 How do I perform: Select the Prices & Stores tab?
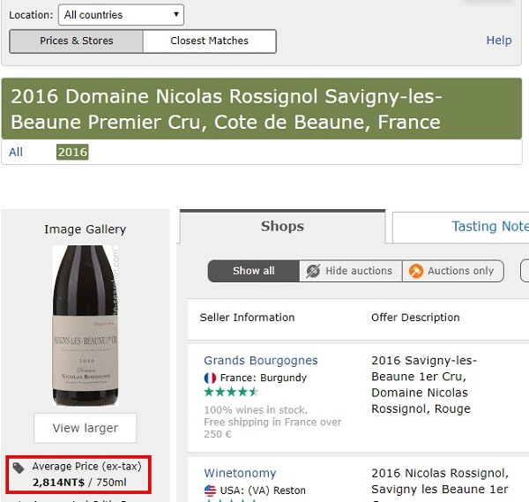tap(77, 41)
